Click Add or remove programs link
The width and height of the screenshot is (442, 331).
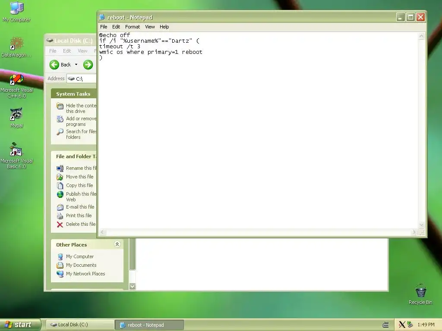coord(81,121)
